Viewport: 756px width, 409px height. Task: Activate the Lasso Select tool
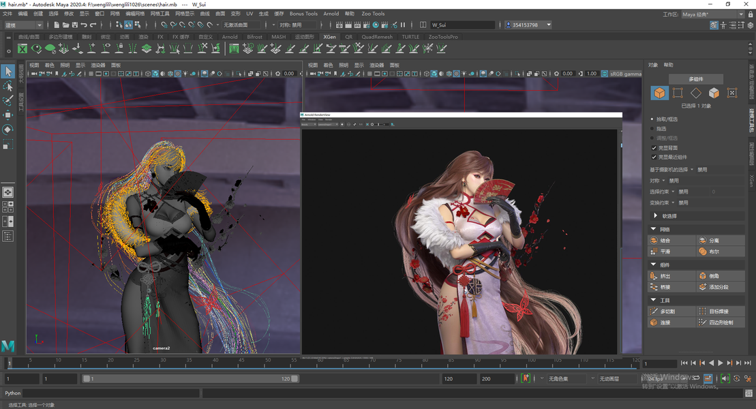7,86
